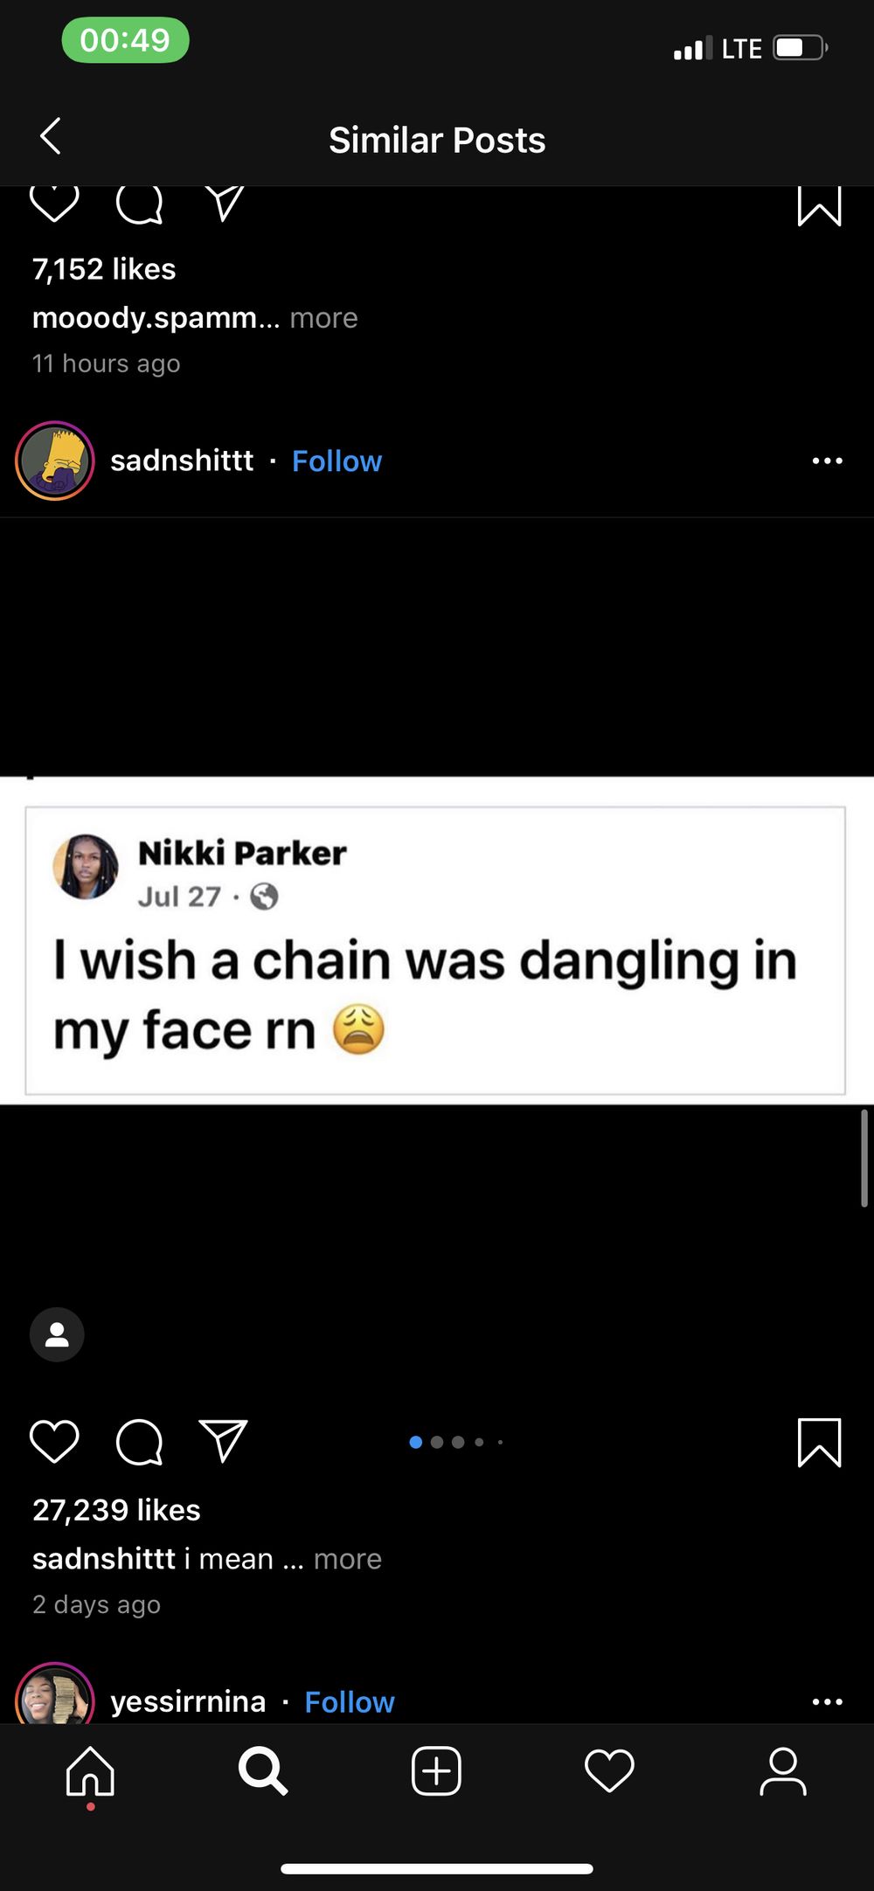The height and width of the screenshot is (1891, 874).
Task: Open options menu for sadnshittt post
Action: pyautogui.click(x=827, y=461)
